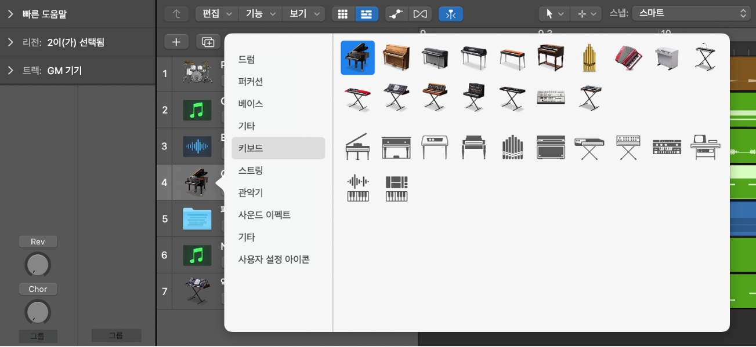756x347 pixels.
Task: Open the 편집 menu
Action: (216, 14)
